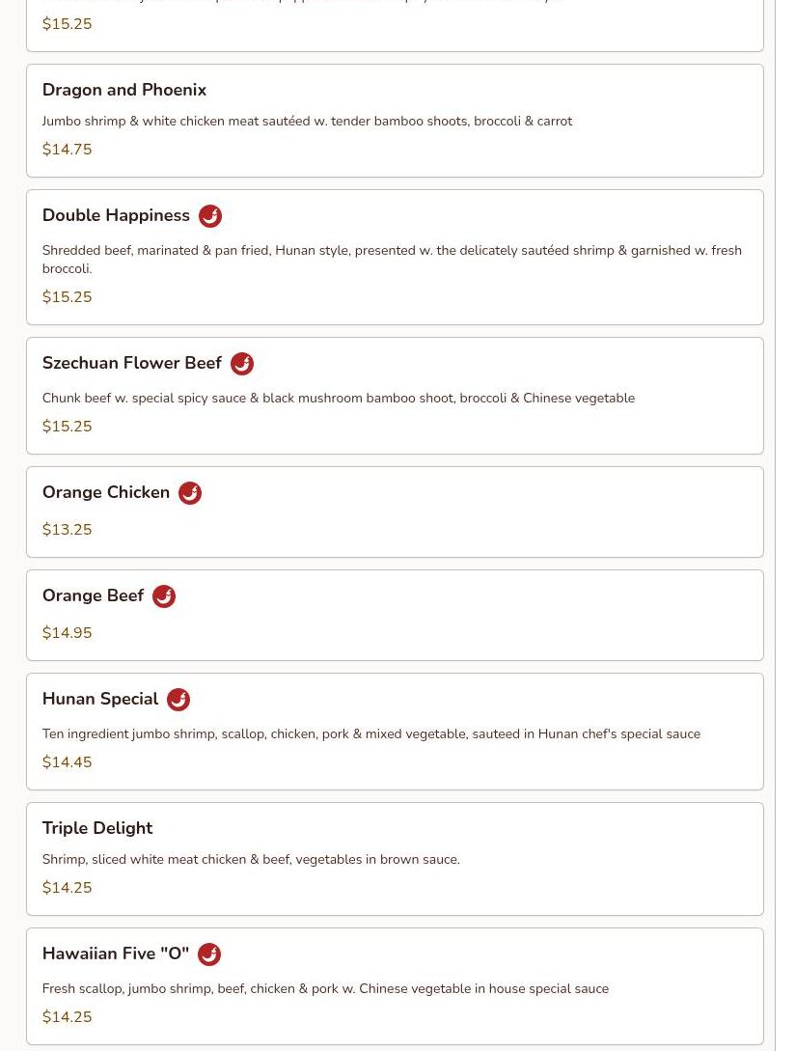Image resolution: width=795 pixels, height=1051 pixels.
Task: Open the Hawaiian Five "O" dish title
Action: click(x=116, y=954)
